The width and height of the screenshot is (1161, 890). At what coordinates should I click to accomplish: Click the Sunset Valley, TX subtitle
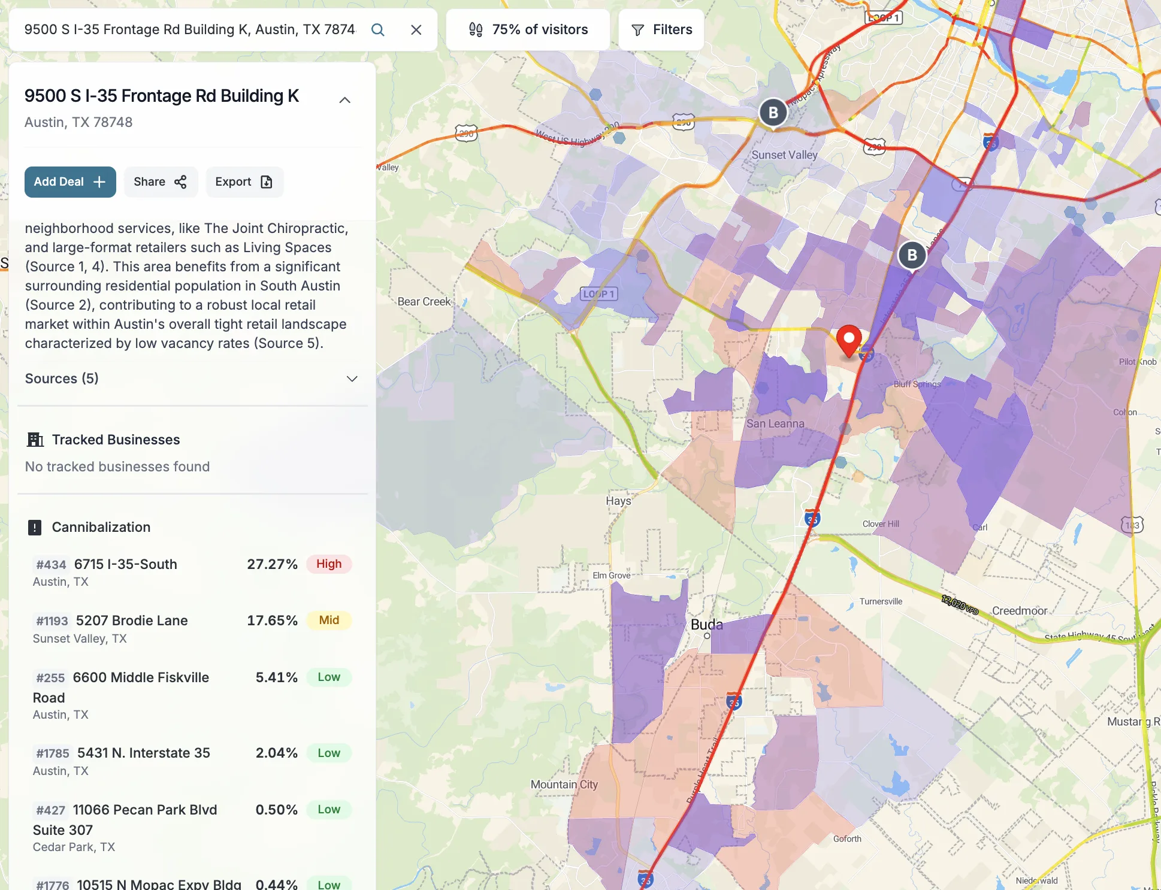coord(80,638)
